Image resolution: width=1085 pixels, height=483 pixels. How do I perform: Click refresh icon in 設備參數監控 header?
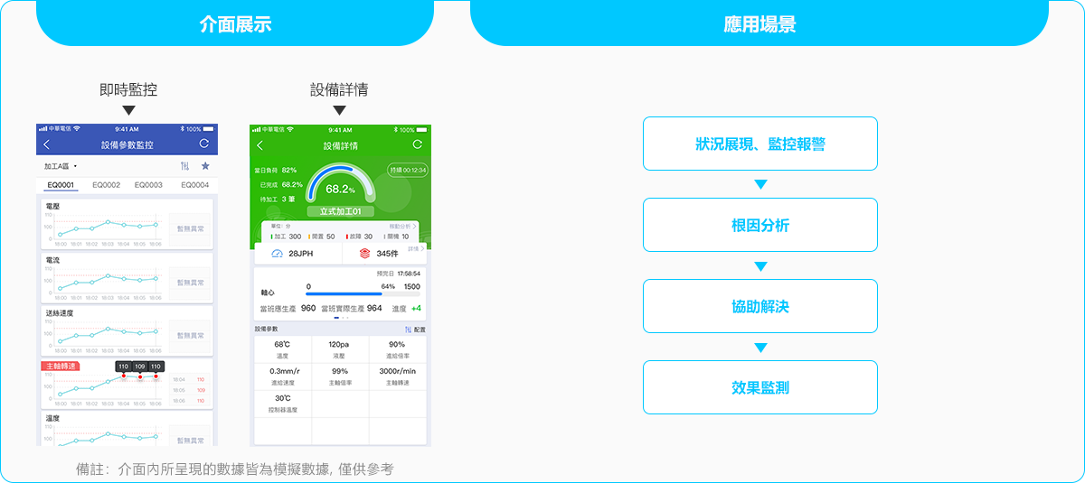203,144
